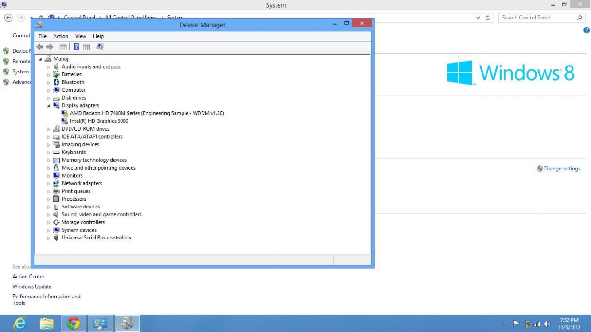Expand the Batteries category arrow
The image size is (591, 332).
click(49, 75)
